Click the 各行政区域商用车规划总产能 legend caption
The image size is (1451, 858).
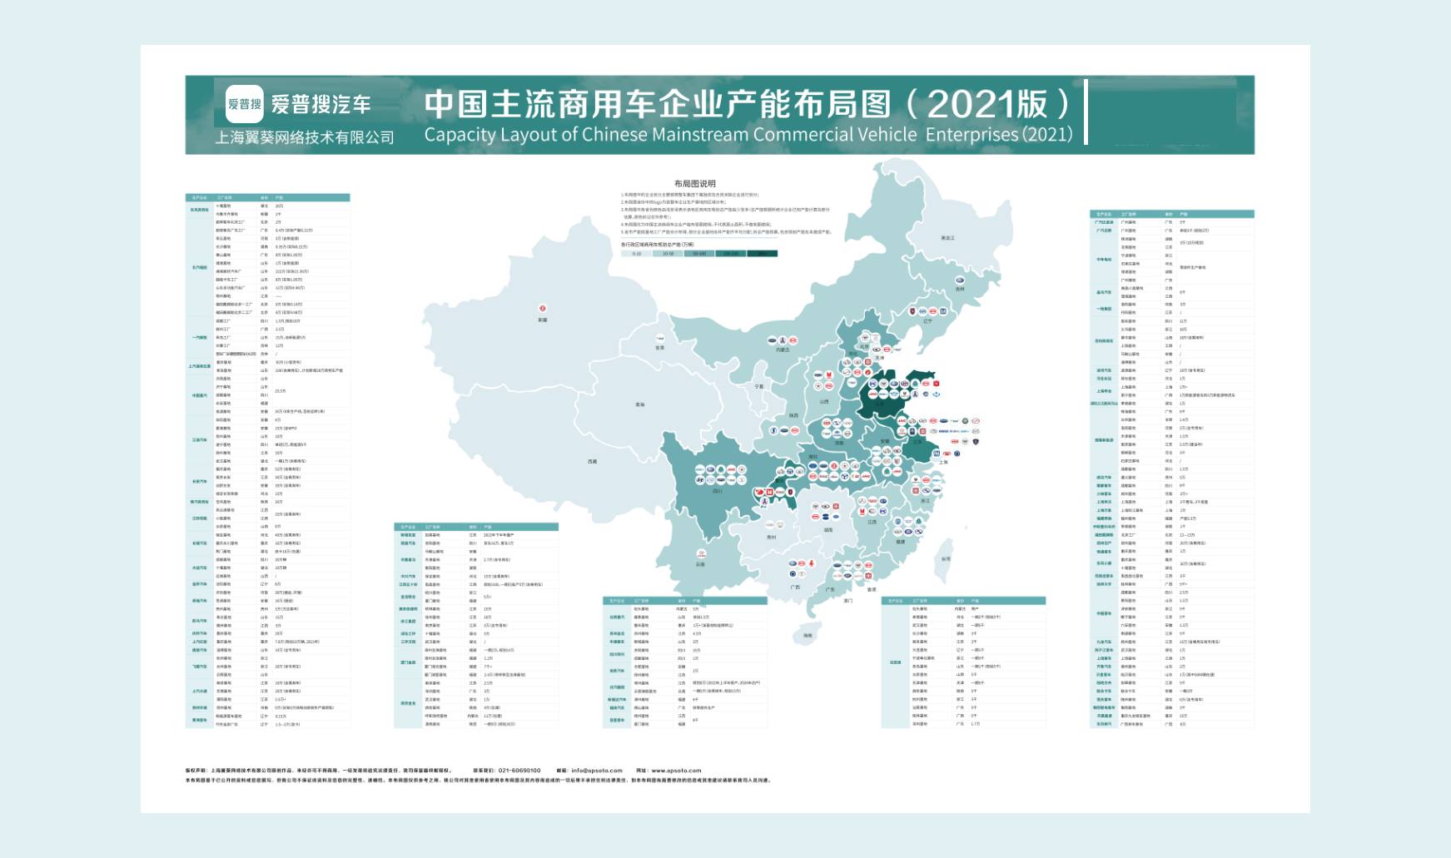point(657,245)
